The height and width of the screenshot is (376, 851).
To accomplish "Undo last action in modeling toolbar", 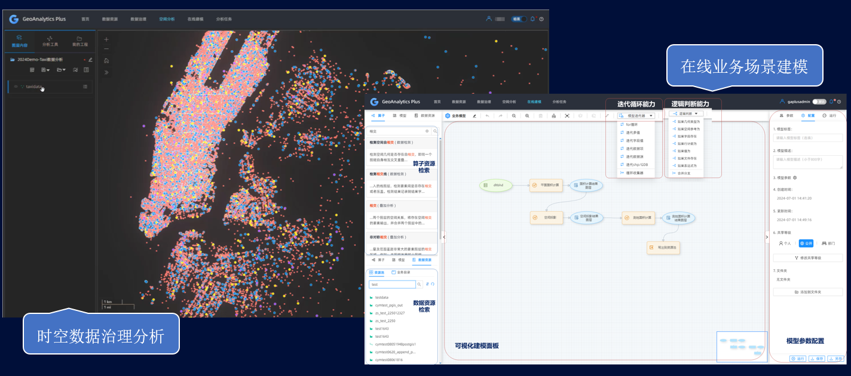I will [487, 116].
